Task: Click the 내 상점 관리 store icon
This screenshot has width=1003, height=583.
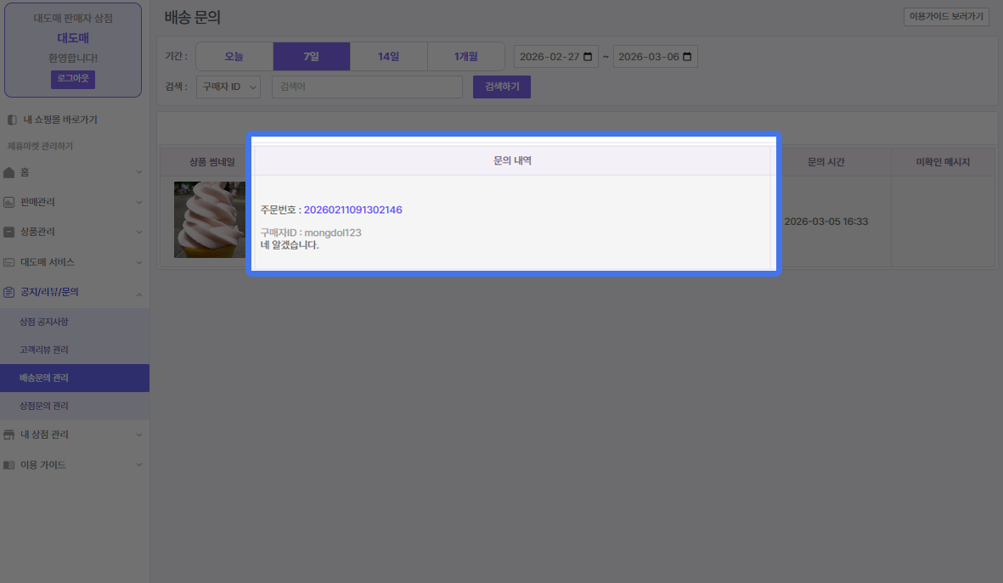Action: tap(9, 434)
